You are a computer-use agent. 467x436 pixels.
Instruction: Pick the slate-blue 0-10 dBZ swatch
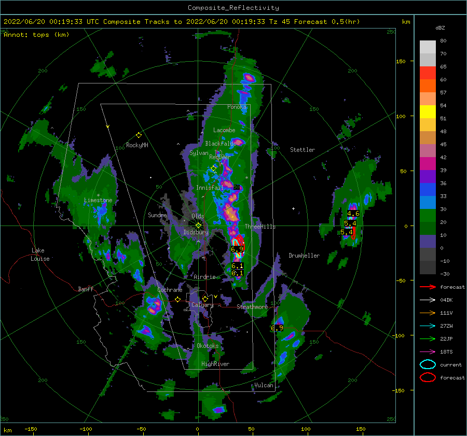(x=428, y=242)
